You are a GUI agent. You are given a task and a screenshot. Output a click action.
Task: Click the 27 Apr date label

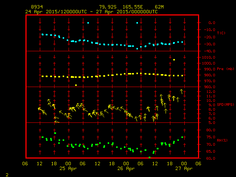(184, 169)
